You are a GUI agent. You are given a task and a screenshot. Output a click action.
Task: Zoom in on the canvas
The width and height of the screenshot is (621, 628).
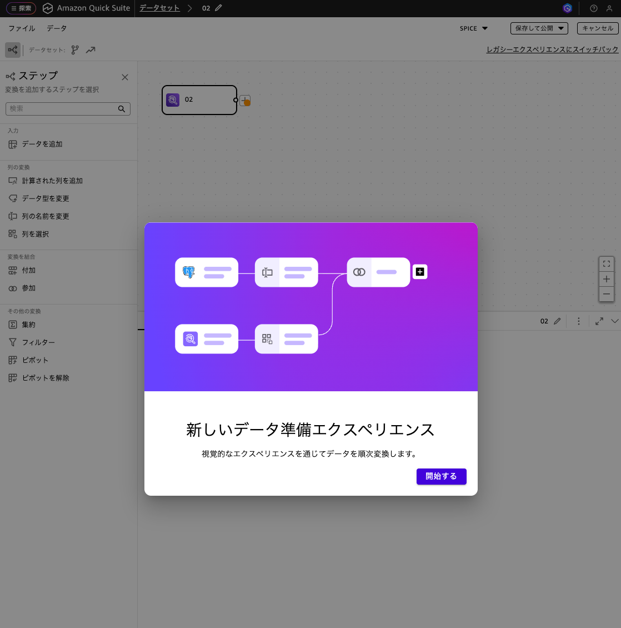click(x=607, y=279)
